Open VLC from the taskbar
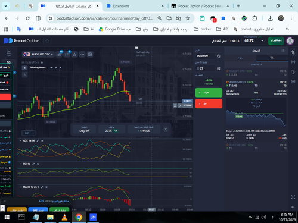 click(x=64, y=217)
